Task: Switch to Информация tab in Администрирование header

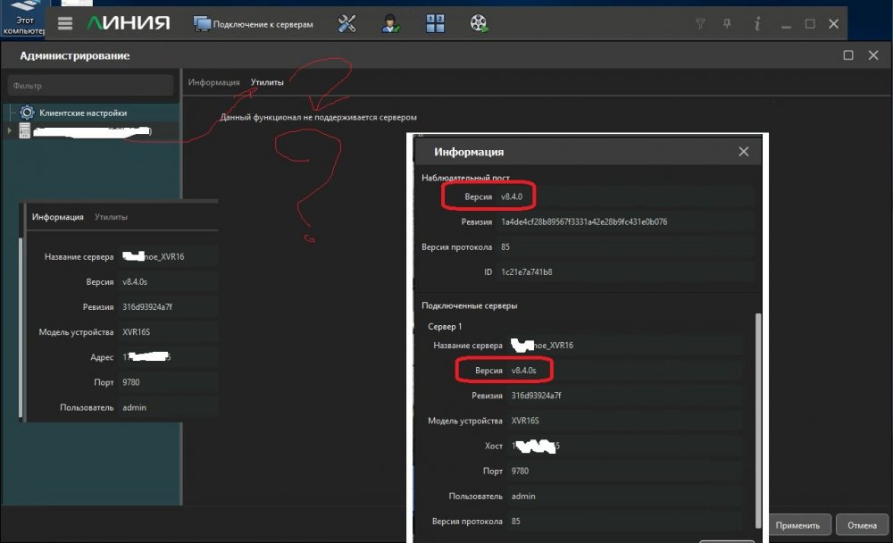Action: tap(213, 82)
